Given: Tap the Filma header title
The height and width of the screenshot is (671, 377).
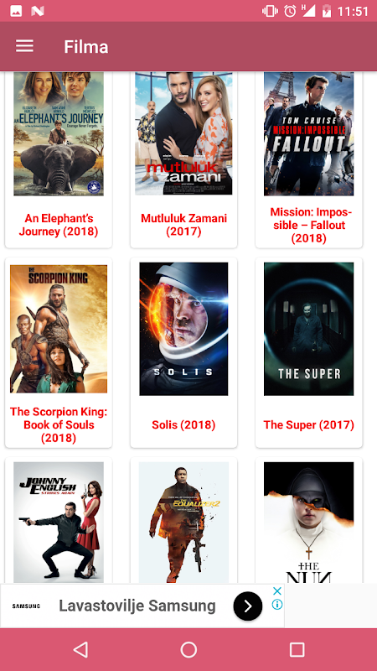Looking at the screenshot, I should coord(86,46).
